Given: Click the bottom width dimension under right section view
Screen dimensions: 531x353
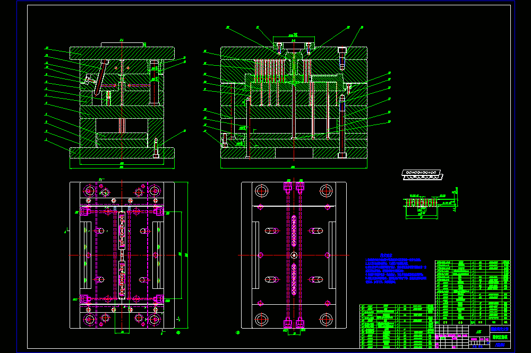Looking at the screenshot, I should pyautogui.click(x=294, y=167).
